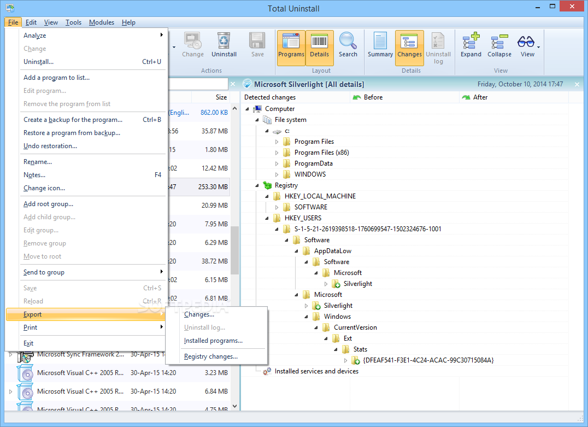Click the File system node icon
The height and width of the screenshot is (427, 588).
[267, 120]
